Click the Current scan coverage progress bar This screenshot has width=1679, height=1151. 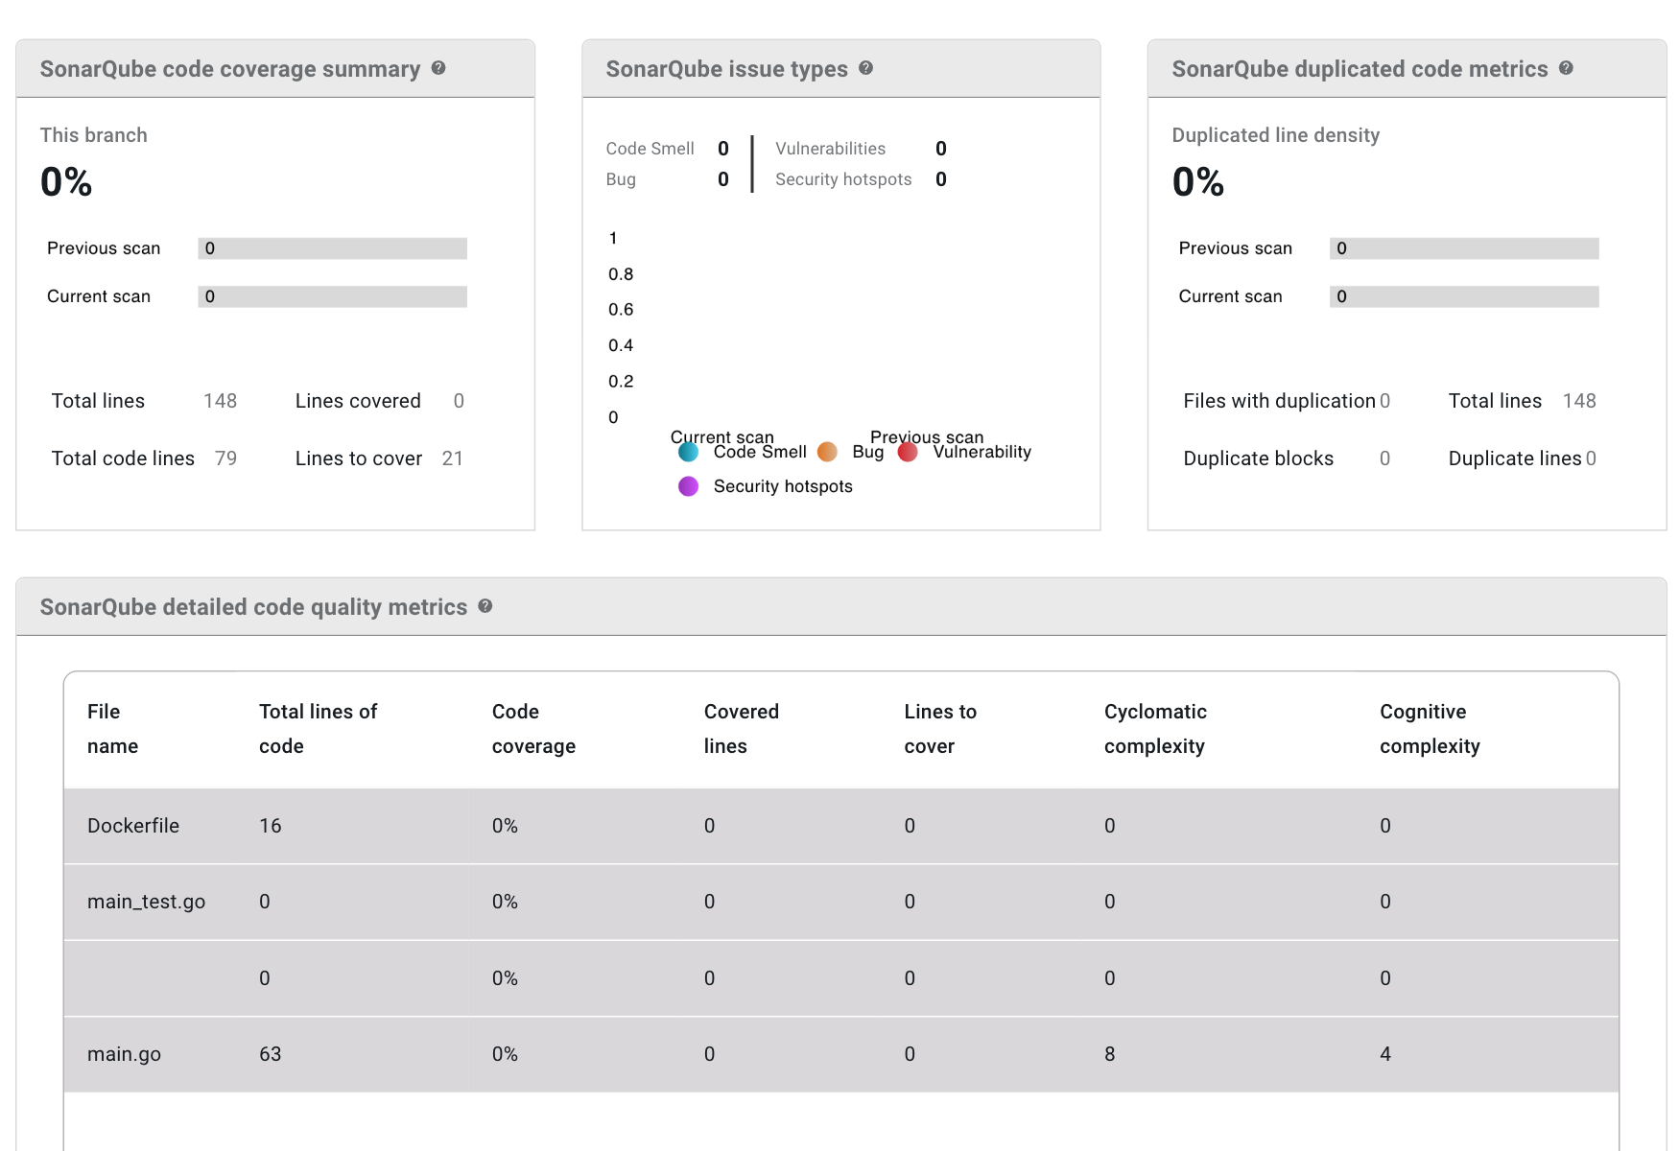332,296
